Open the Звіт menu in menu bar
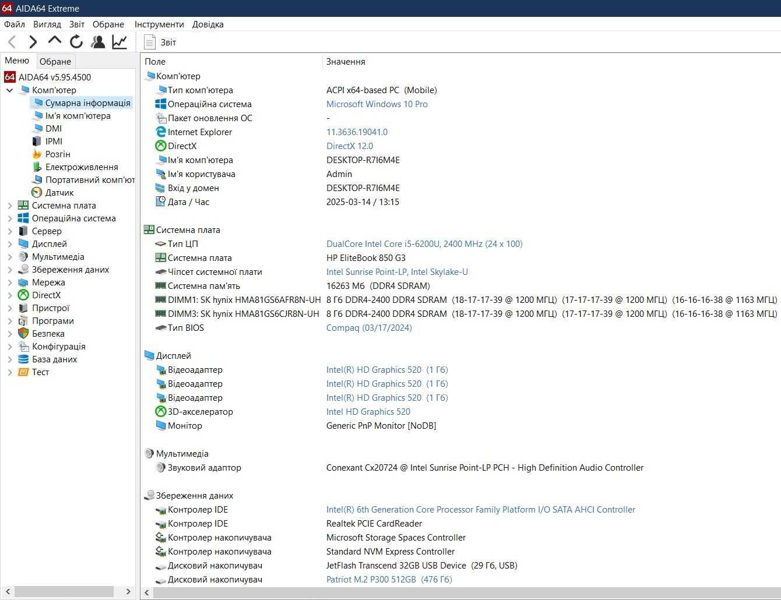 (x=77, y=24)
